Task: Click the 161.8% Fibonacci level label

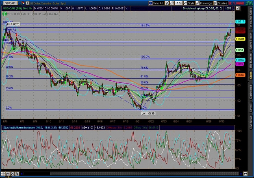Action: coord(145,26)
